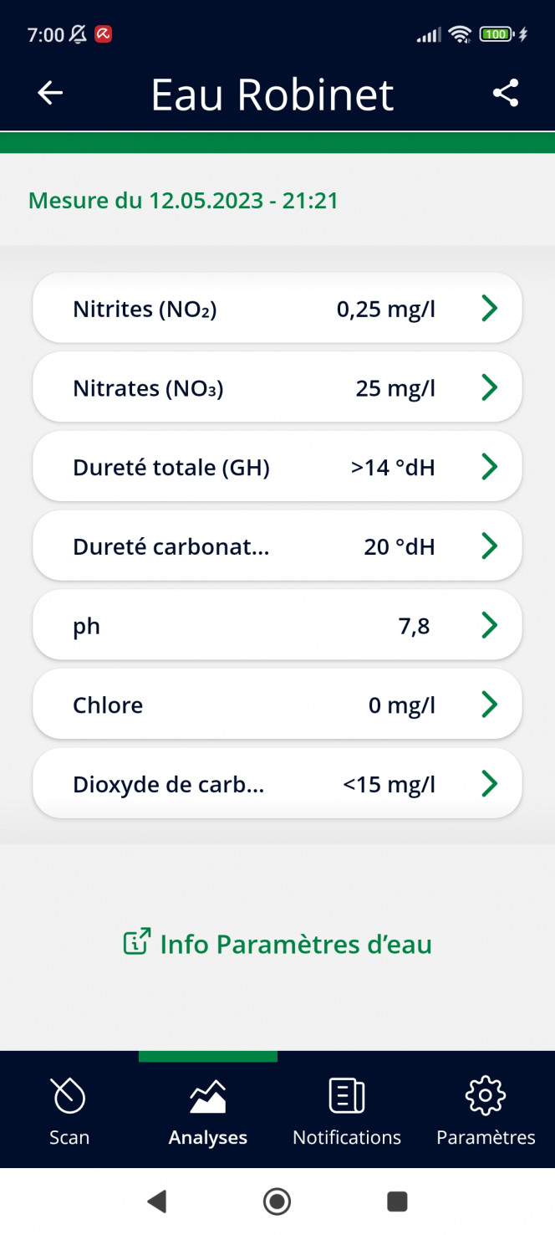Open the Dureté carbonat... 20 °dH row
Screen dimensions: 555x1235
click(277, 546)
